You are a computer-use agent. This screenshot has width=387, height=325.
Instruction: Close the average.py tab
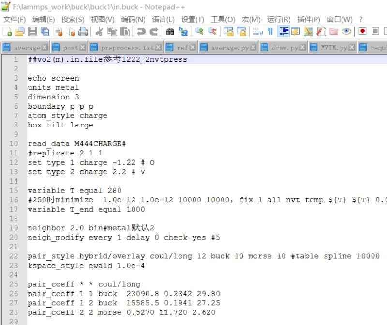point(253,47)
